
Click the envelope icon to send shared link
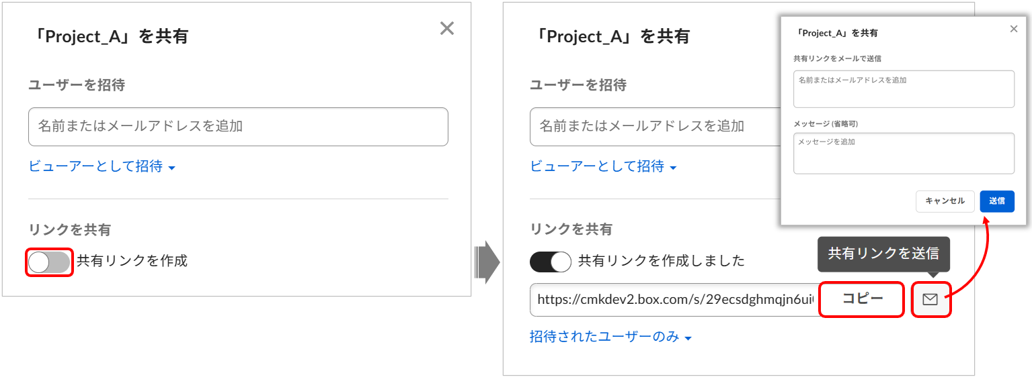(930, 300)
